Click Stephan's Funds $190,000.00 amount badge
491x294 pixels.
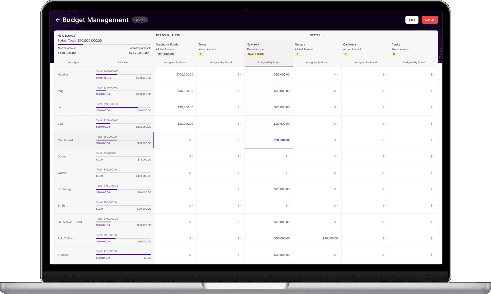(x=165, y=54)
